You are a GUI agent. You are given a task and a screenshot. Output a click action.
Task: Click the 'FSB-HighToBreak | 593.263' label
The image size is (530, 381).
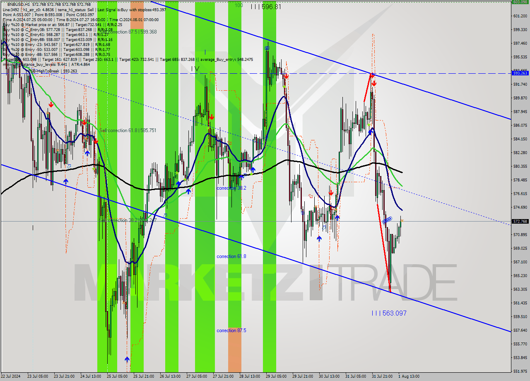52,71
